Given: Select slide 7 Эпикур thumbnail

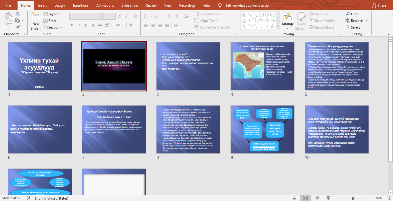Looking at the screenshot, I should tap(114, 129).
